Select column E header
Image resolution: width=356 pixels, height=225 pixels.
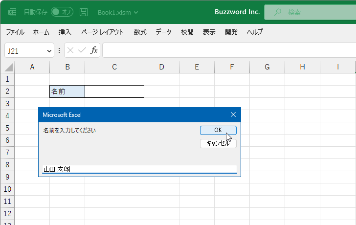click(x=197, y=67)
